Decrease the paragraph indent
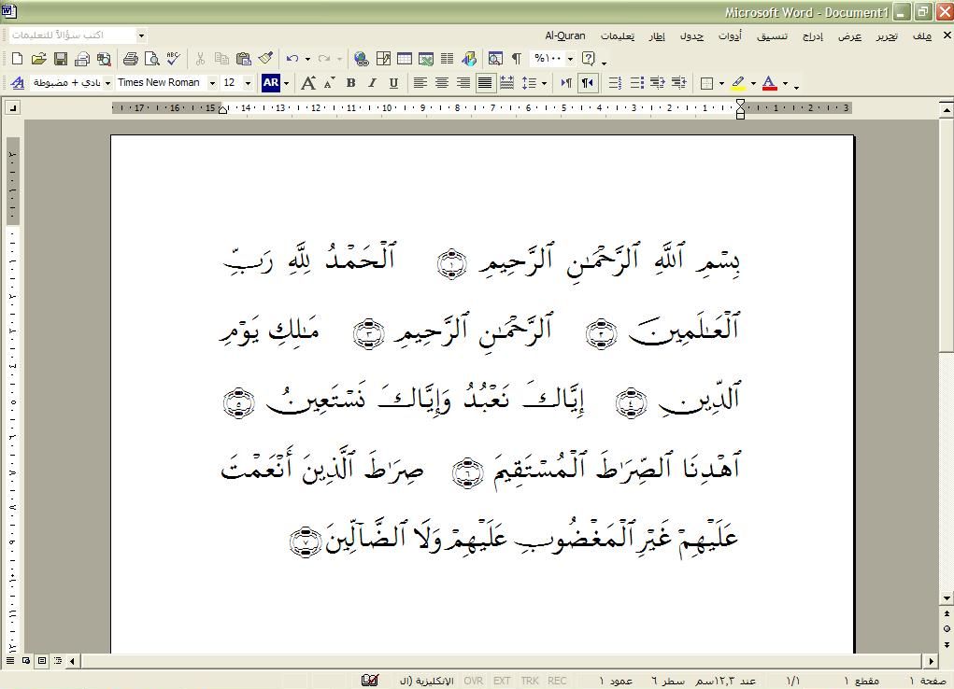Viewport: 954px width, 689px height. coord(657,83)
